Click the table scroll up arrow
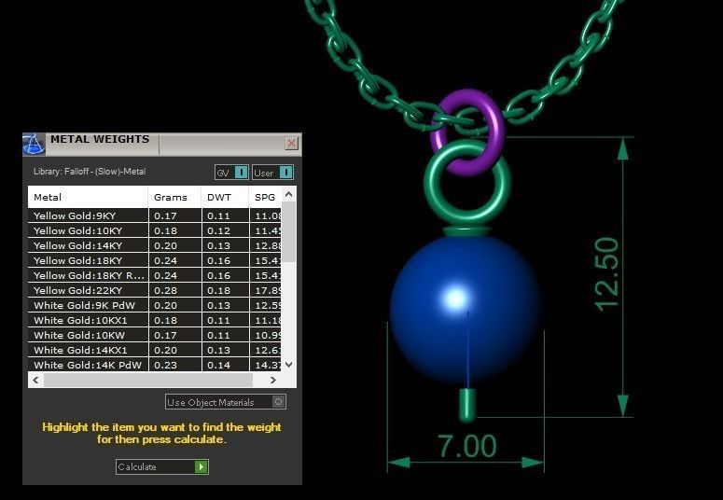Viewport: 723px width, 500px height. pyautogui.click(x=288, y=194)
